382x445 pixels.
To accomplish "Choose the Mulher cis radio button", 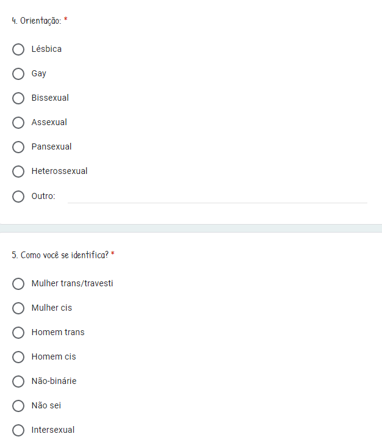I will pos(18,308).
